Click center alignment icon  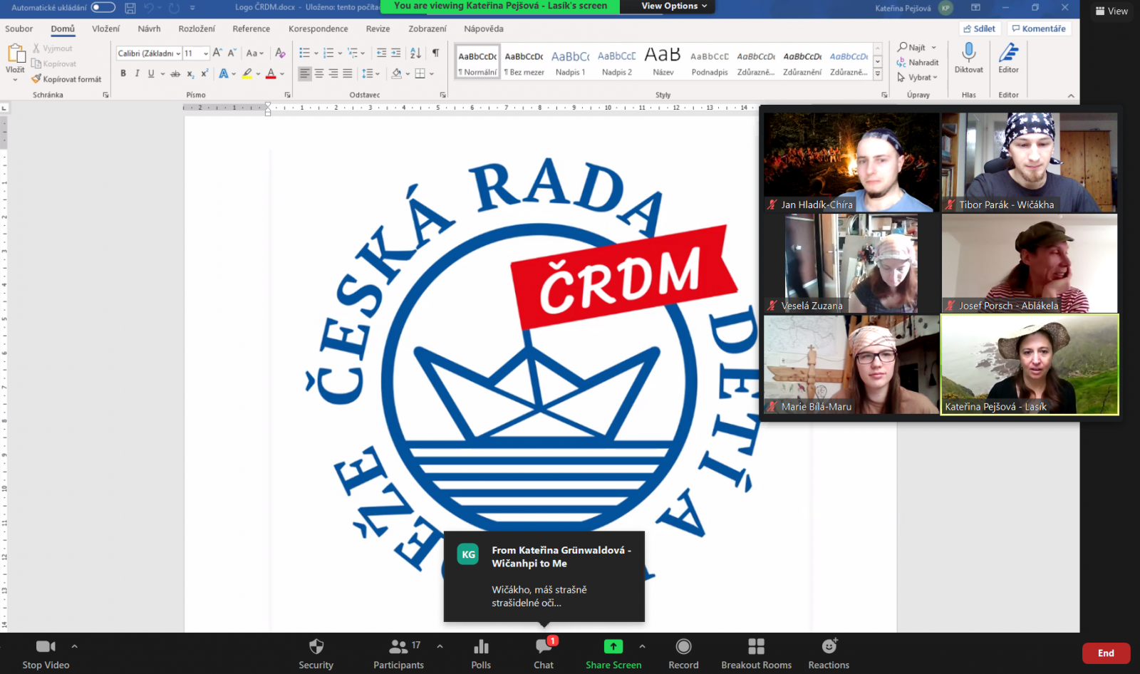(x=319, y=73)
